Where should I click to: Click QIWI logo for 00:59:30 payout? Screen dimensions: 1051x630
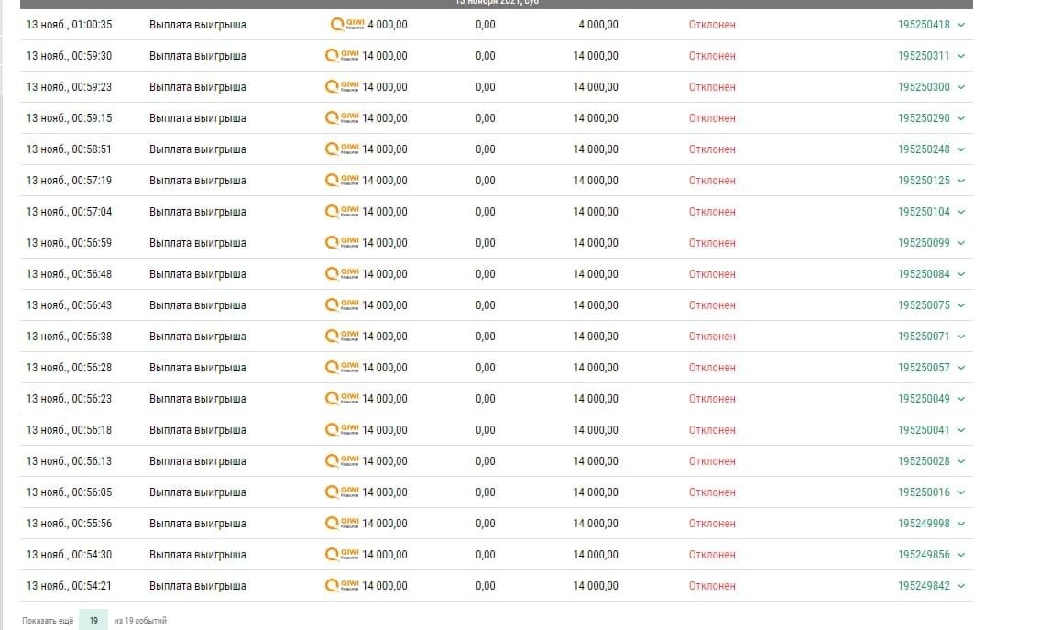click(x=342, y=56)
